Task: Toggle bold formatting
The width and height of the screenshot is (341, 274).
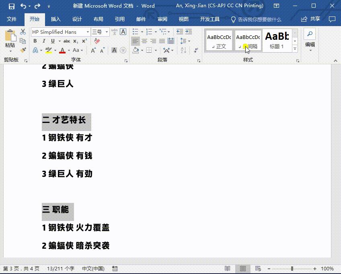Action: (x=35, y=41)
